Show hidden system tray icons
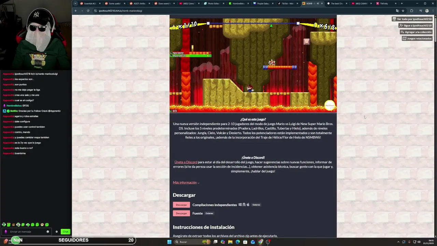This screenshot has width=437, height=246. tap(398, 242)
